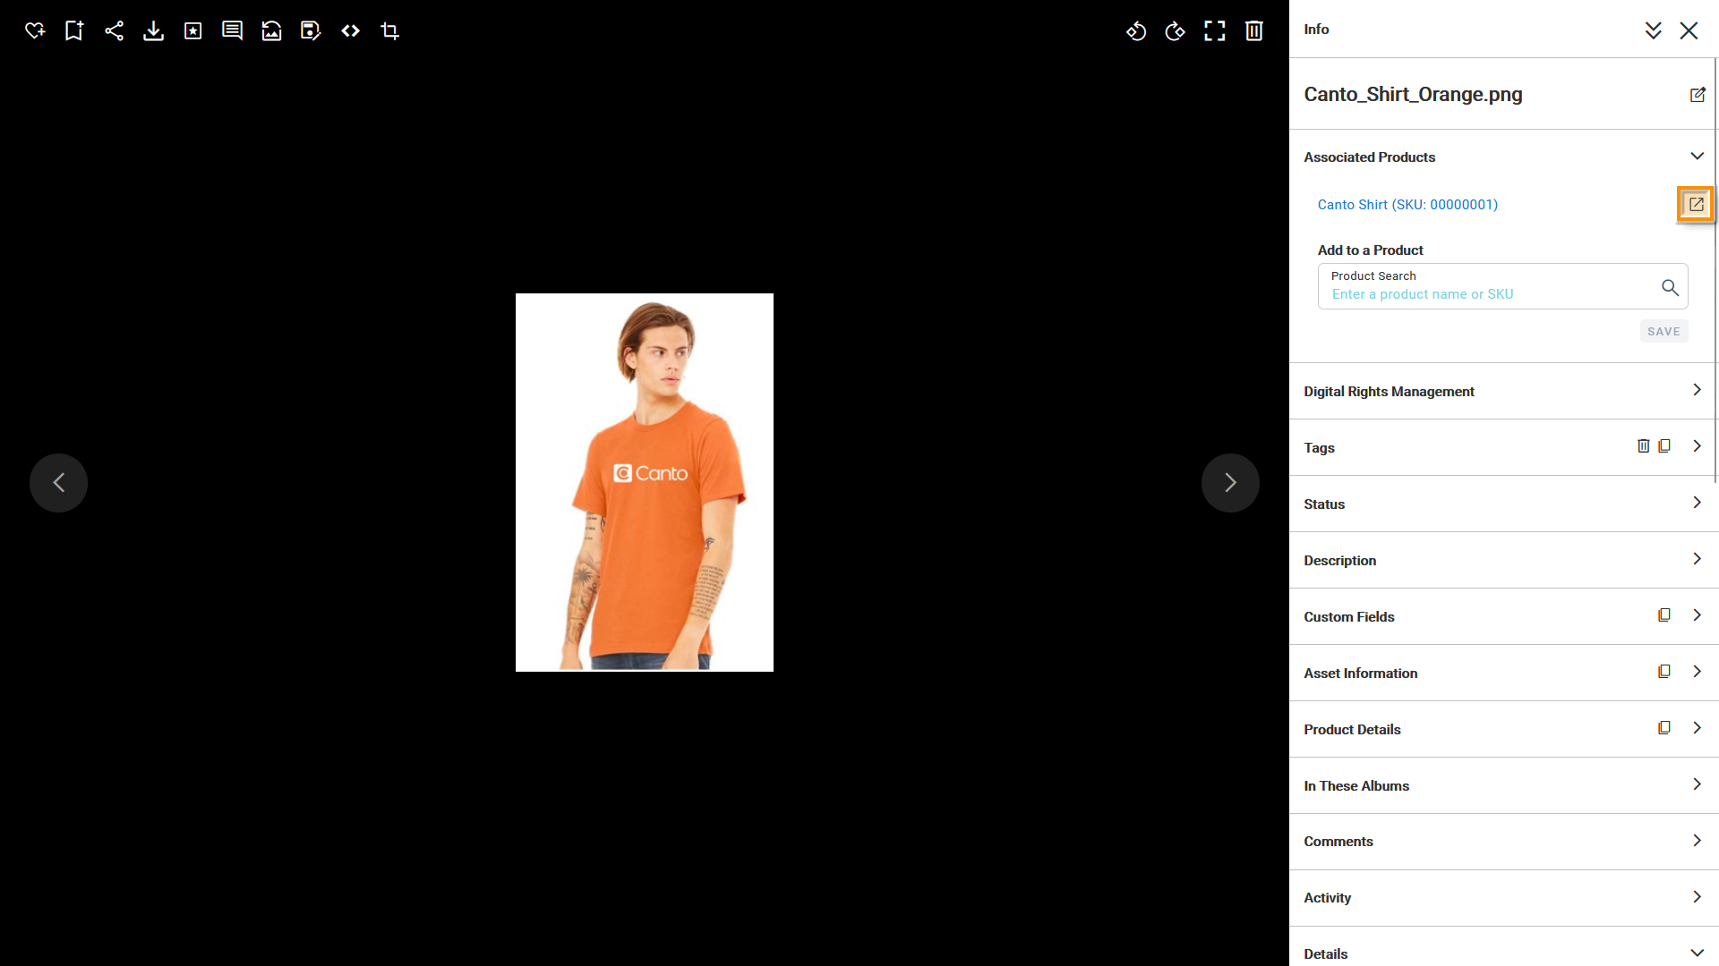The height and width of the screenshot is (966, 1719).
Task: Select the crop tool icon
Action: [x=389, y=31]
